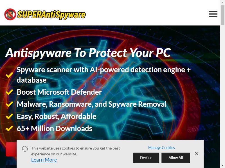Click the scrollbar up arrow
Screen dimensions: 225x168
[x=222, y=3]
